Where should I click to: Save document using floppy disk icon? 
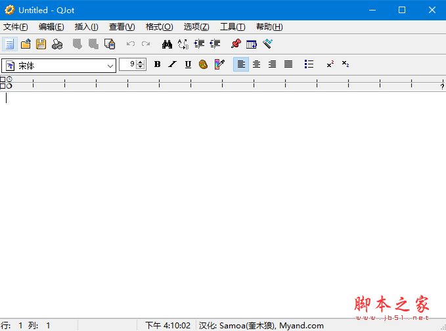tap(41, 44)
